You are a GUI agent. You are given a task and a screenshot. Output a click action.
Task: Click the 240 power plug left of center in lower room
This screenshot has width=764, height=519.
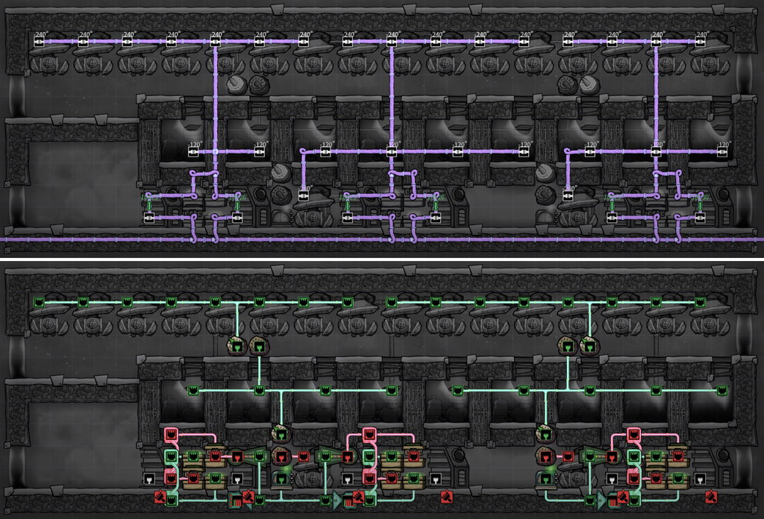tap(304, 195)
